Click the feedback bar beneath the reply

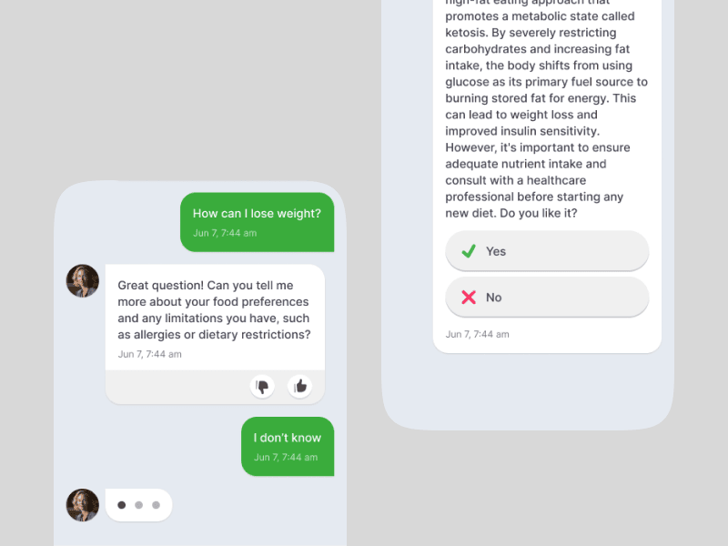(215, 387)
